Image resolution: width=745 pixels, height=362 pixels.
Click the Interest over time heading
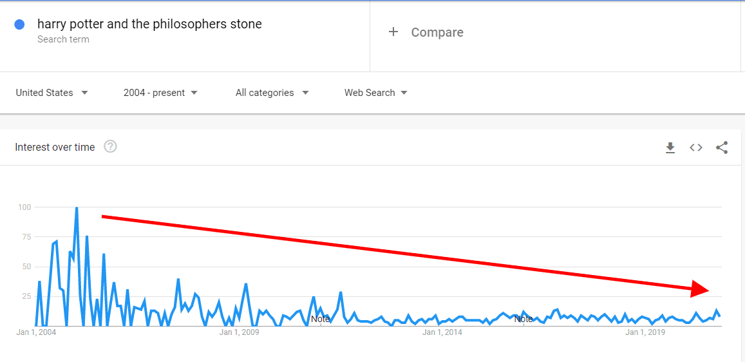click(55, 147)
